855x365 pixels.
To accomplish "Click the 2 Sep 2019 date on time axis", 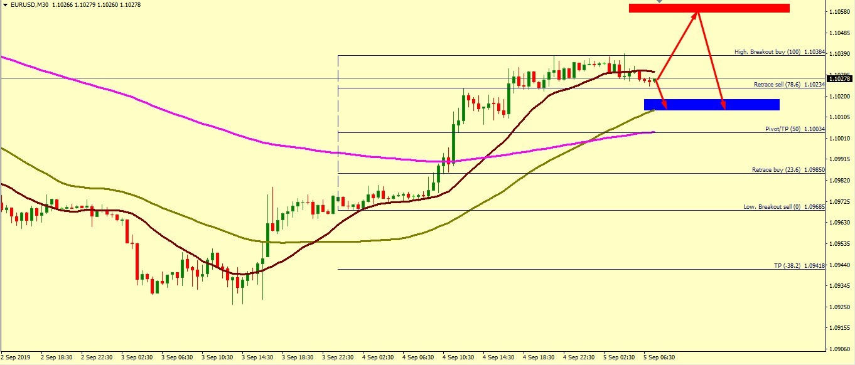I will click(x=16, y=357).
